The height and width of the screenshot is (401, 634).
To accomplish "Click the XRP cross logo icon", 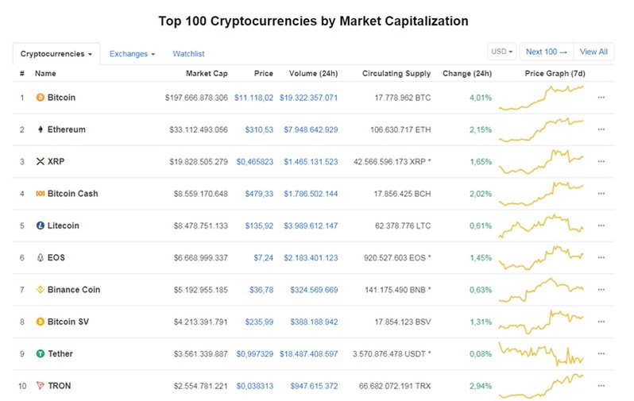I will click(40, 161).
